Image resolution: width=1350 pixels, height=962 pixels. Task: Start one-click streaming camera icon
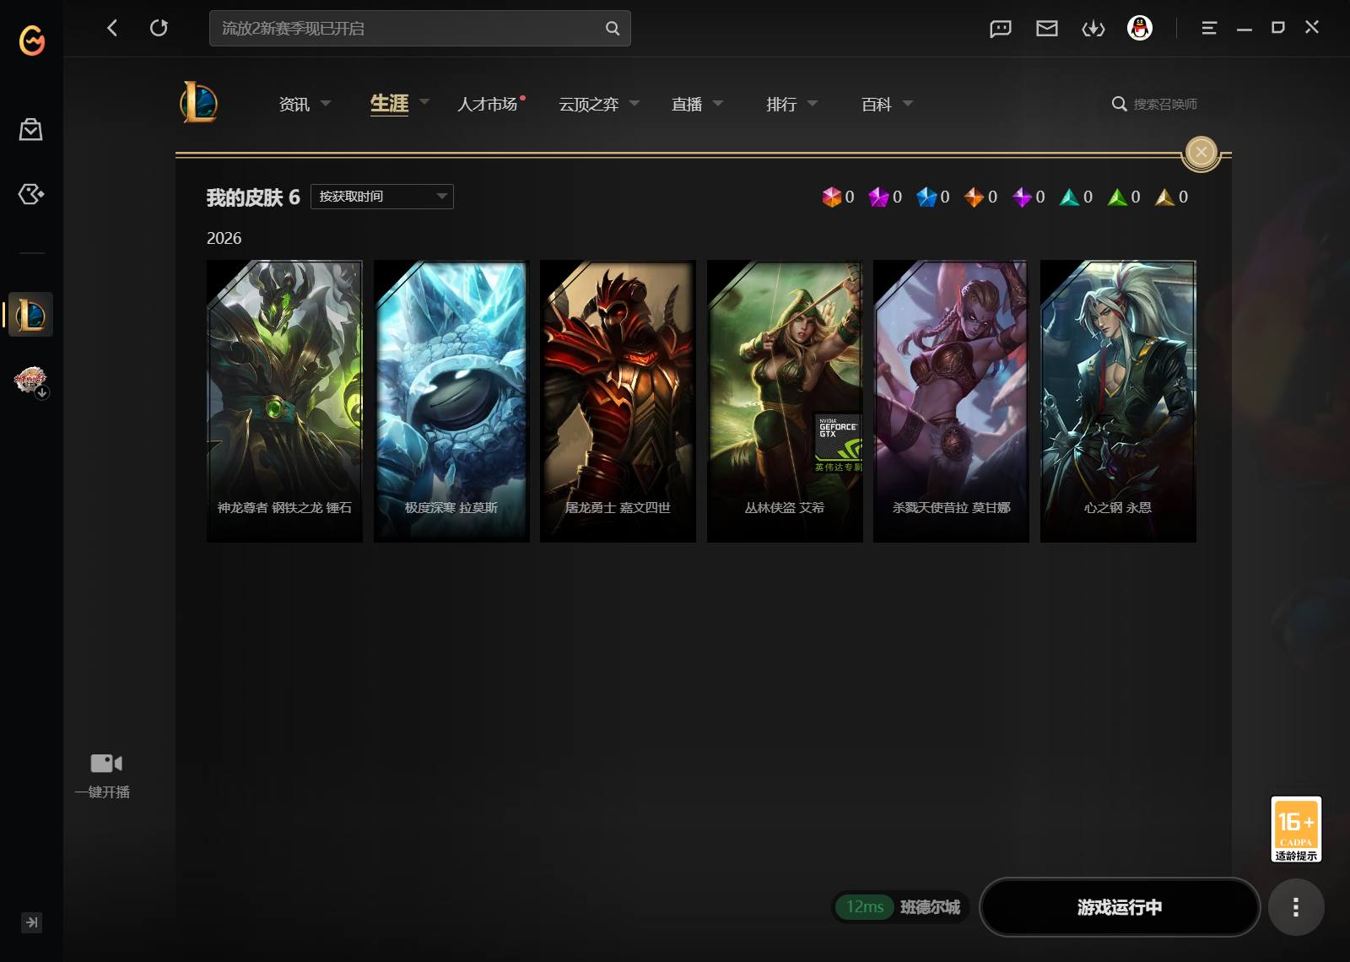[106, 764]
